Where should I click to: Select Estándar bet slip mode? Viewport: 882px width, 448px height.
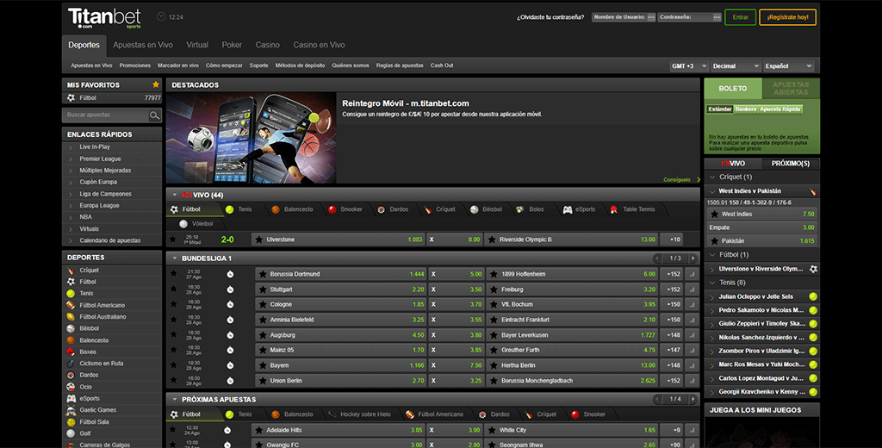click(719, 109)
